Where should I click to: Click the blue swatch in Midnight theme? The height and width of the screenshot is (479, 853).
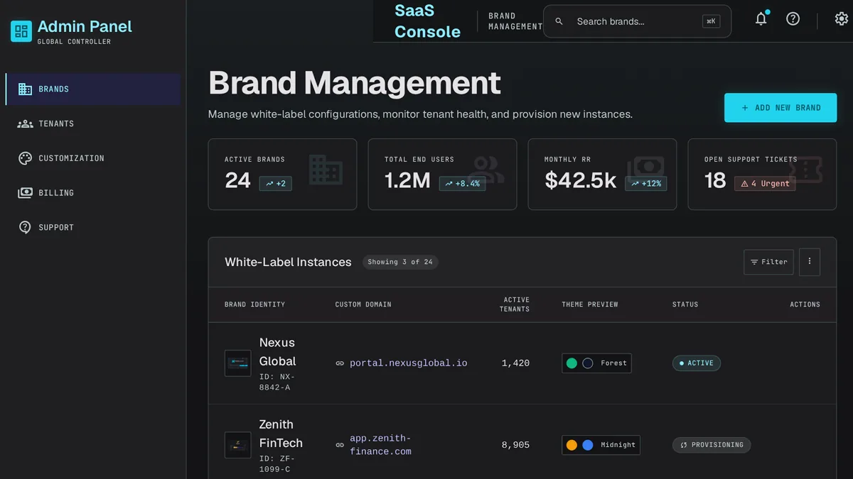pos(588,445)
